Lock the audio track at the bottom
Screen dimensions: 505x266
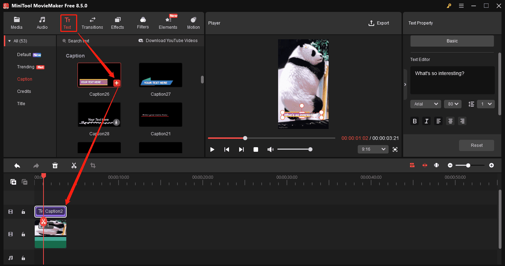coord(23,258)
